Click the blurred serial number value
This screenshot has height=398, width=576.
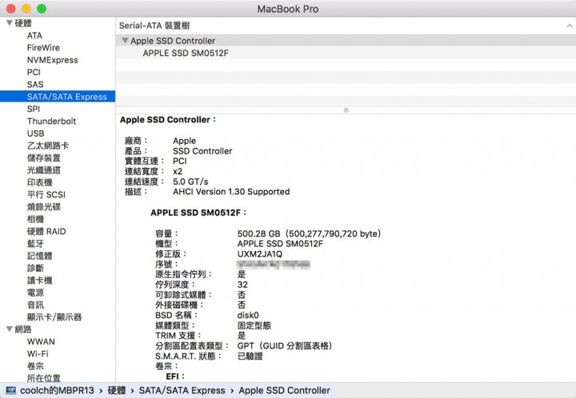point(274,264)
